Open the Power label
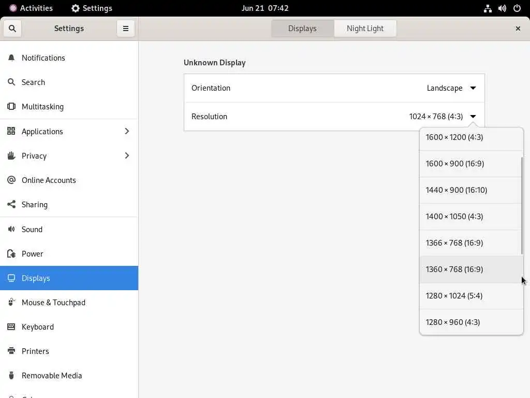Screen dimensions: 530x398 click(x=33, y=253)
